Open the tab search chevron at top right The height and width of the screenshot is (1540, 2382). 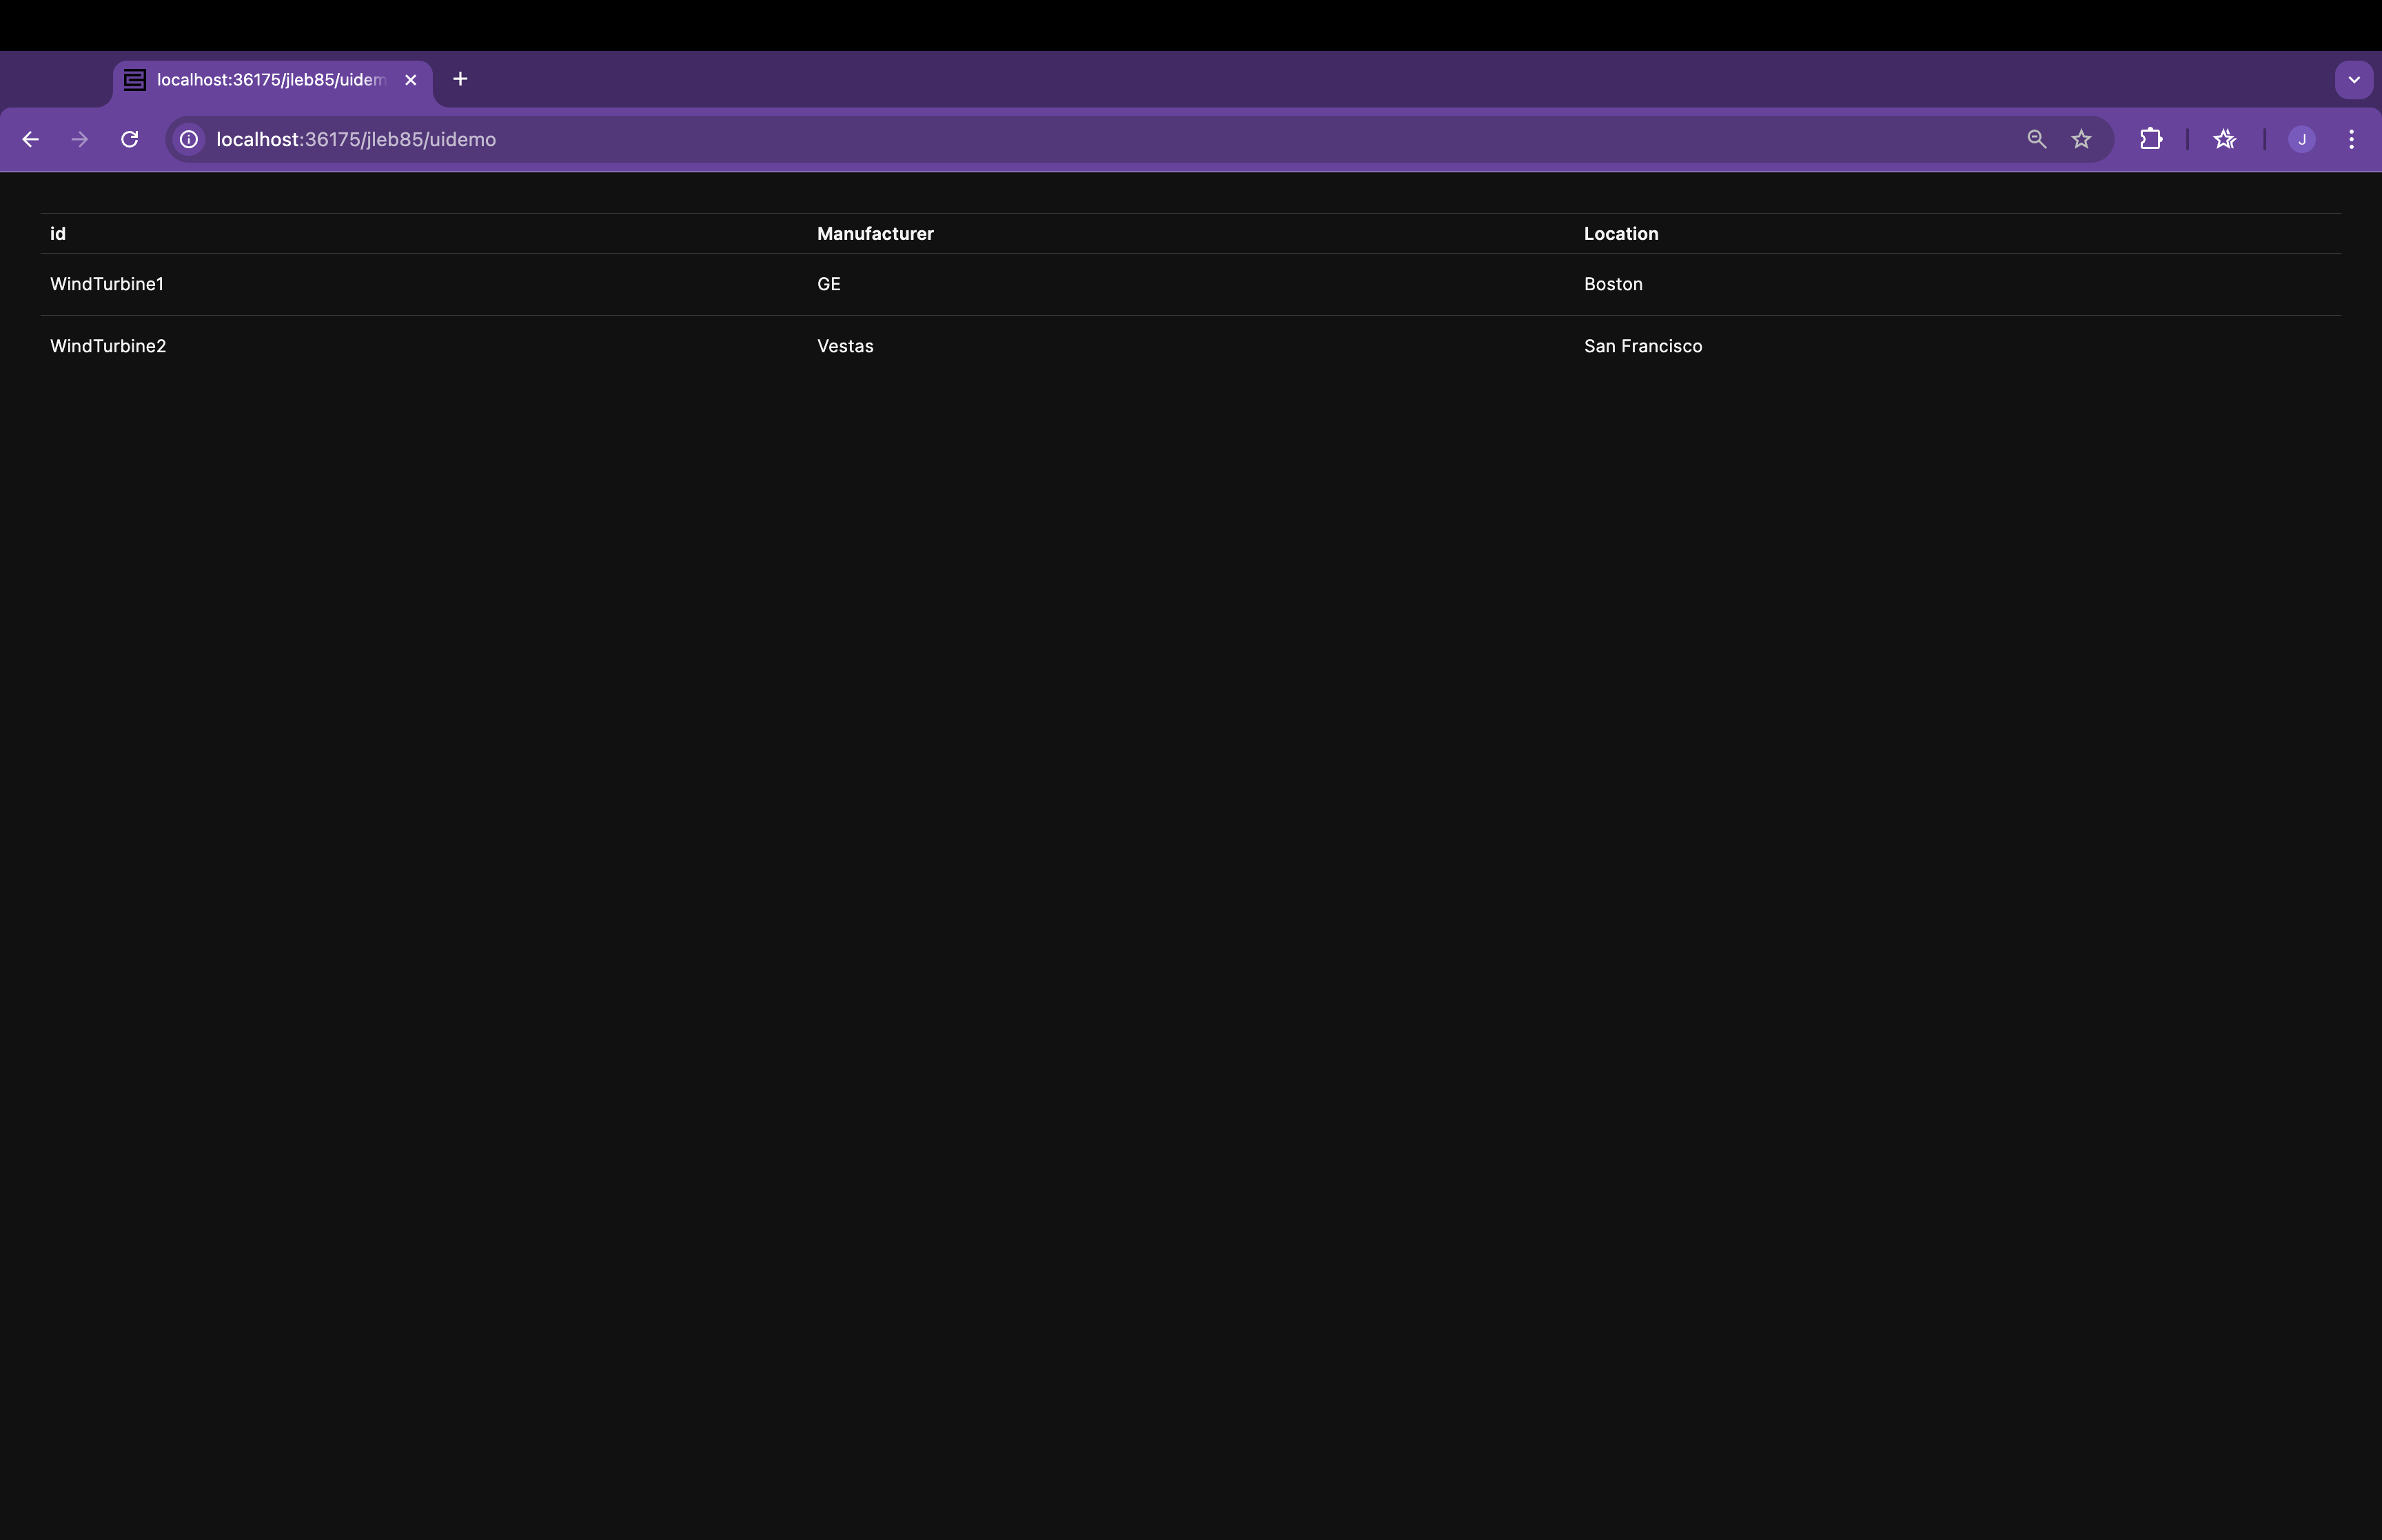tap(2354, 79)
